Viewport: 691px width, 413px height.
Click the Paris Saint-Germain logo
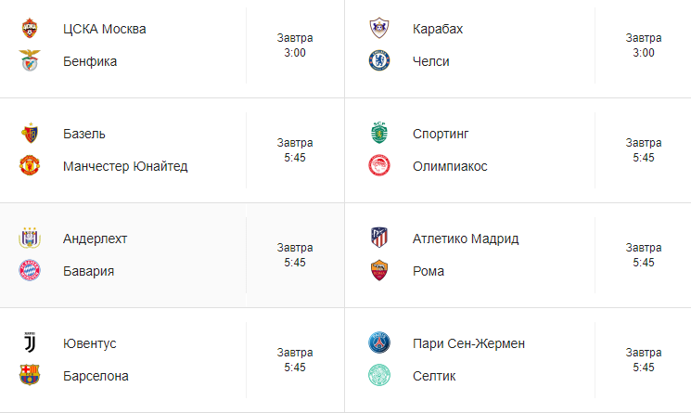[x=378, y=343]
